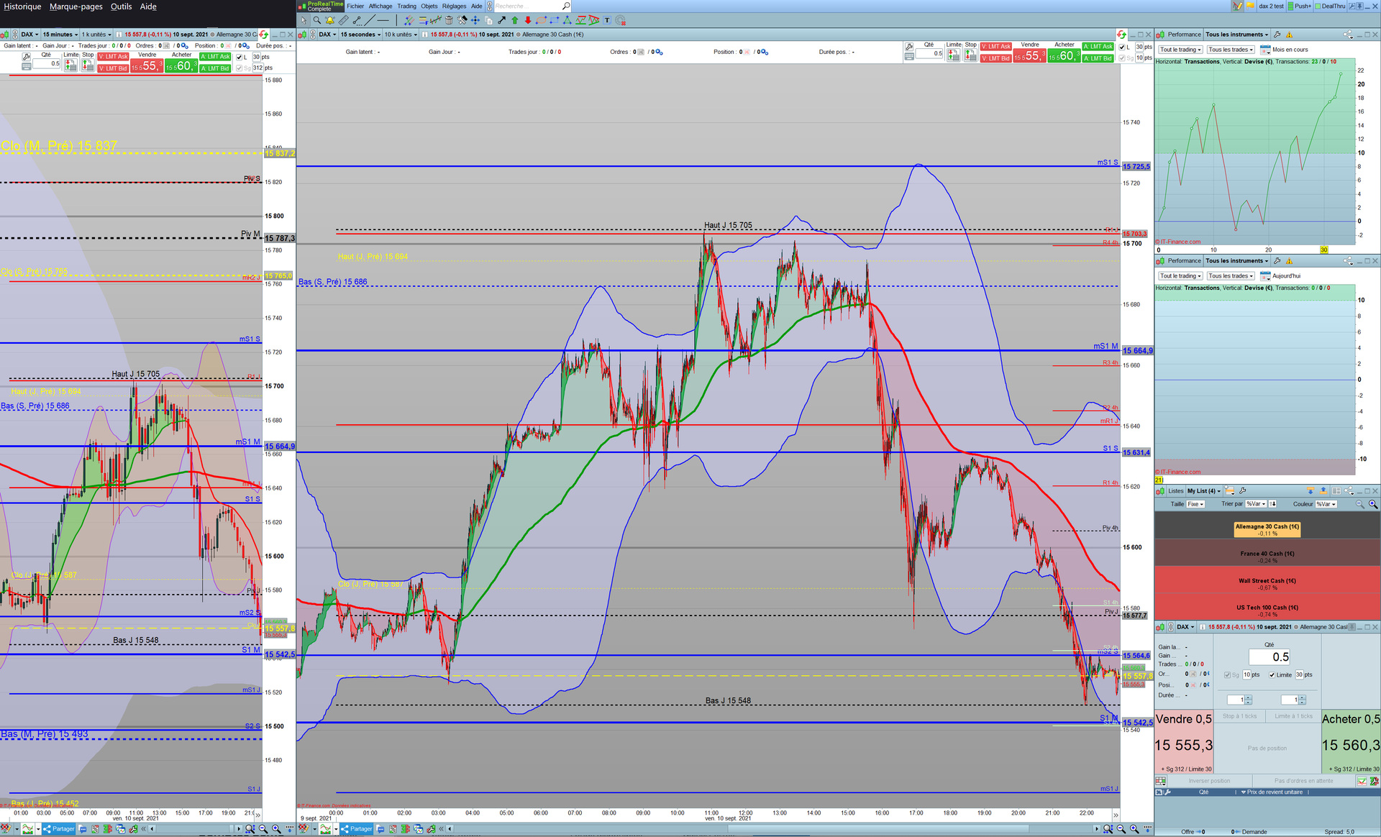1381x837 pixels.
Task: Expand the 15 minutes timeframe dropdown
Action: click(x=60, y=35)
